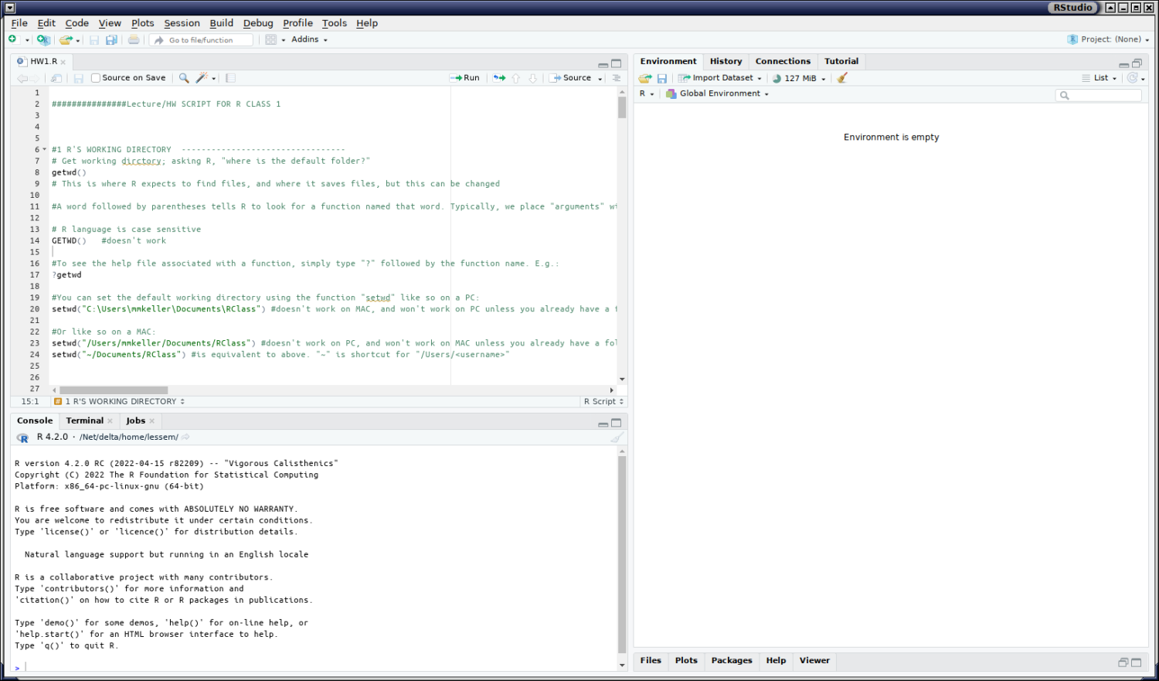Toggle the Source on Save checkbox
The height and width of the screenshot is (681, 1159).
pos(96,78)
